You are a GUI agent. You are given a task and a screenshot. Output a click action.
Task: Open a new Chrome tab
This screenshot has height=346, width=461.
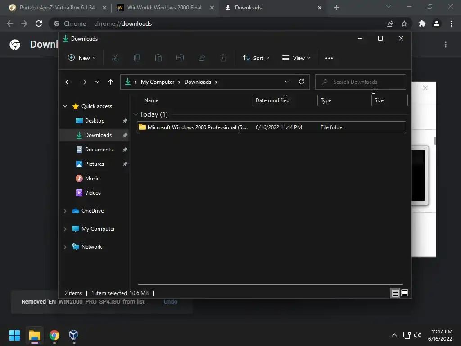pyautogui.click(x=337, y=8)
